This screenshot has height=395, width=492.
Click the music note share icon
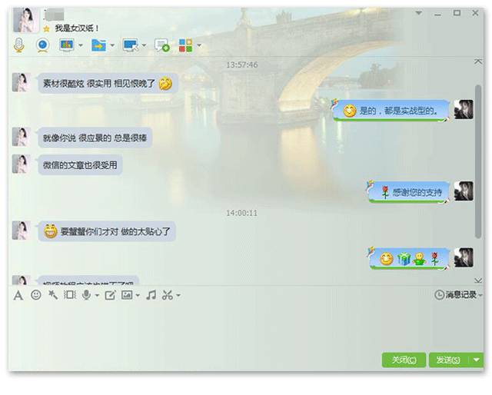point(151,295)
